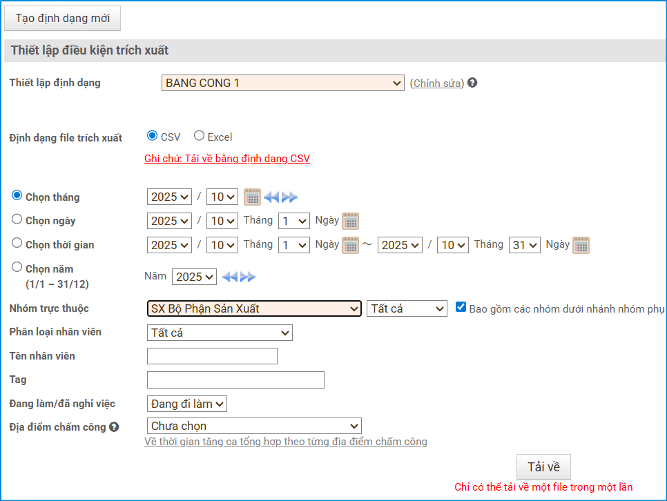Screen dimensions: 667x501
Task: Go to previous month with left arrows
Action: coord(271,197)
